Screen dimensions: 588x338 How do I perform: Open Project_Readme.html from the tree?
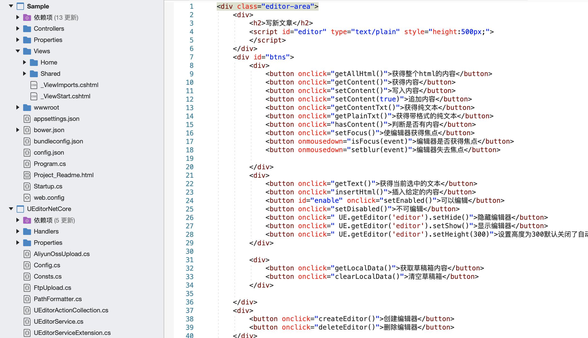click(64, 175)
